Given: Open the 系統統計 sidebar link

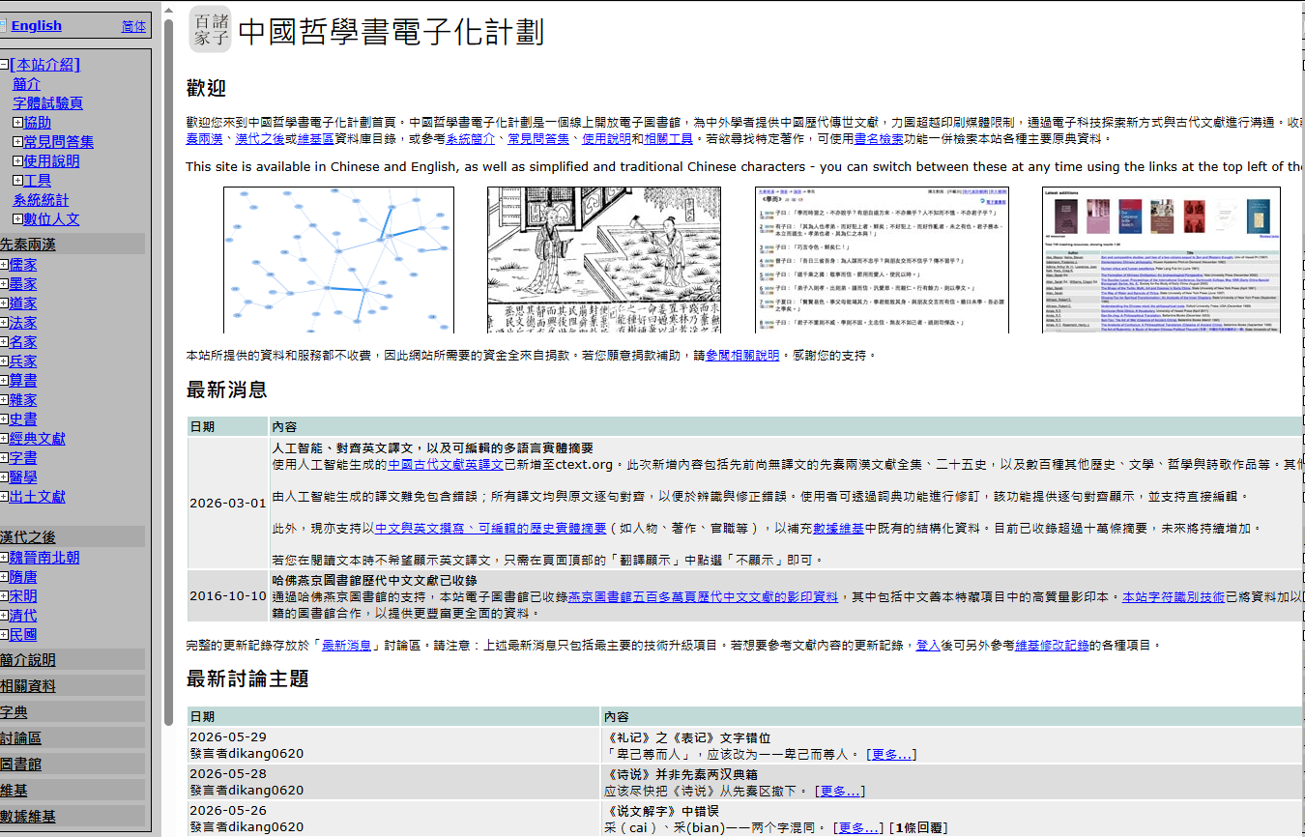Looking at the screenshot, I should [x=42, y=200].
